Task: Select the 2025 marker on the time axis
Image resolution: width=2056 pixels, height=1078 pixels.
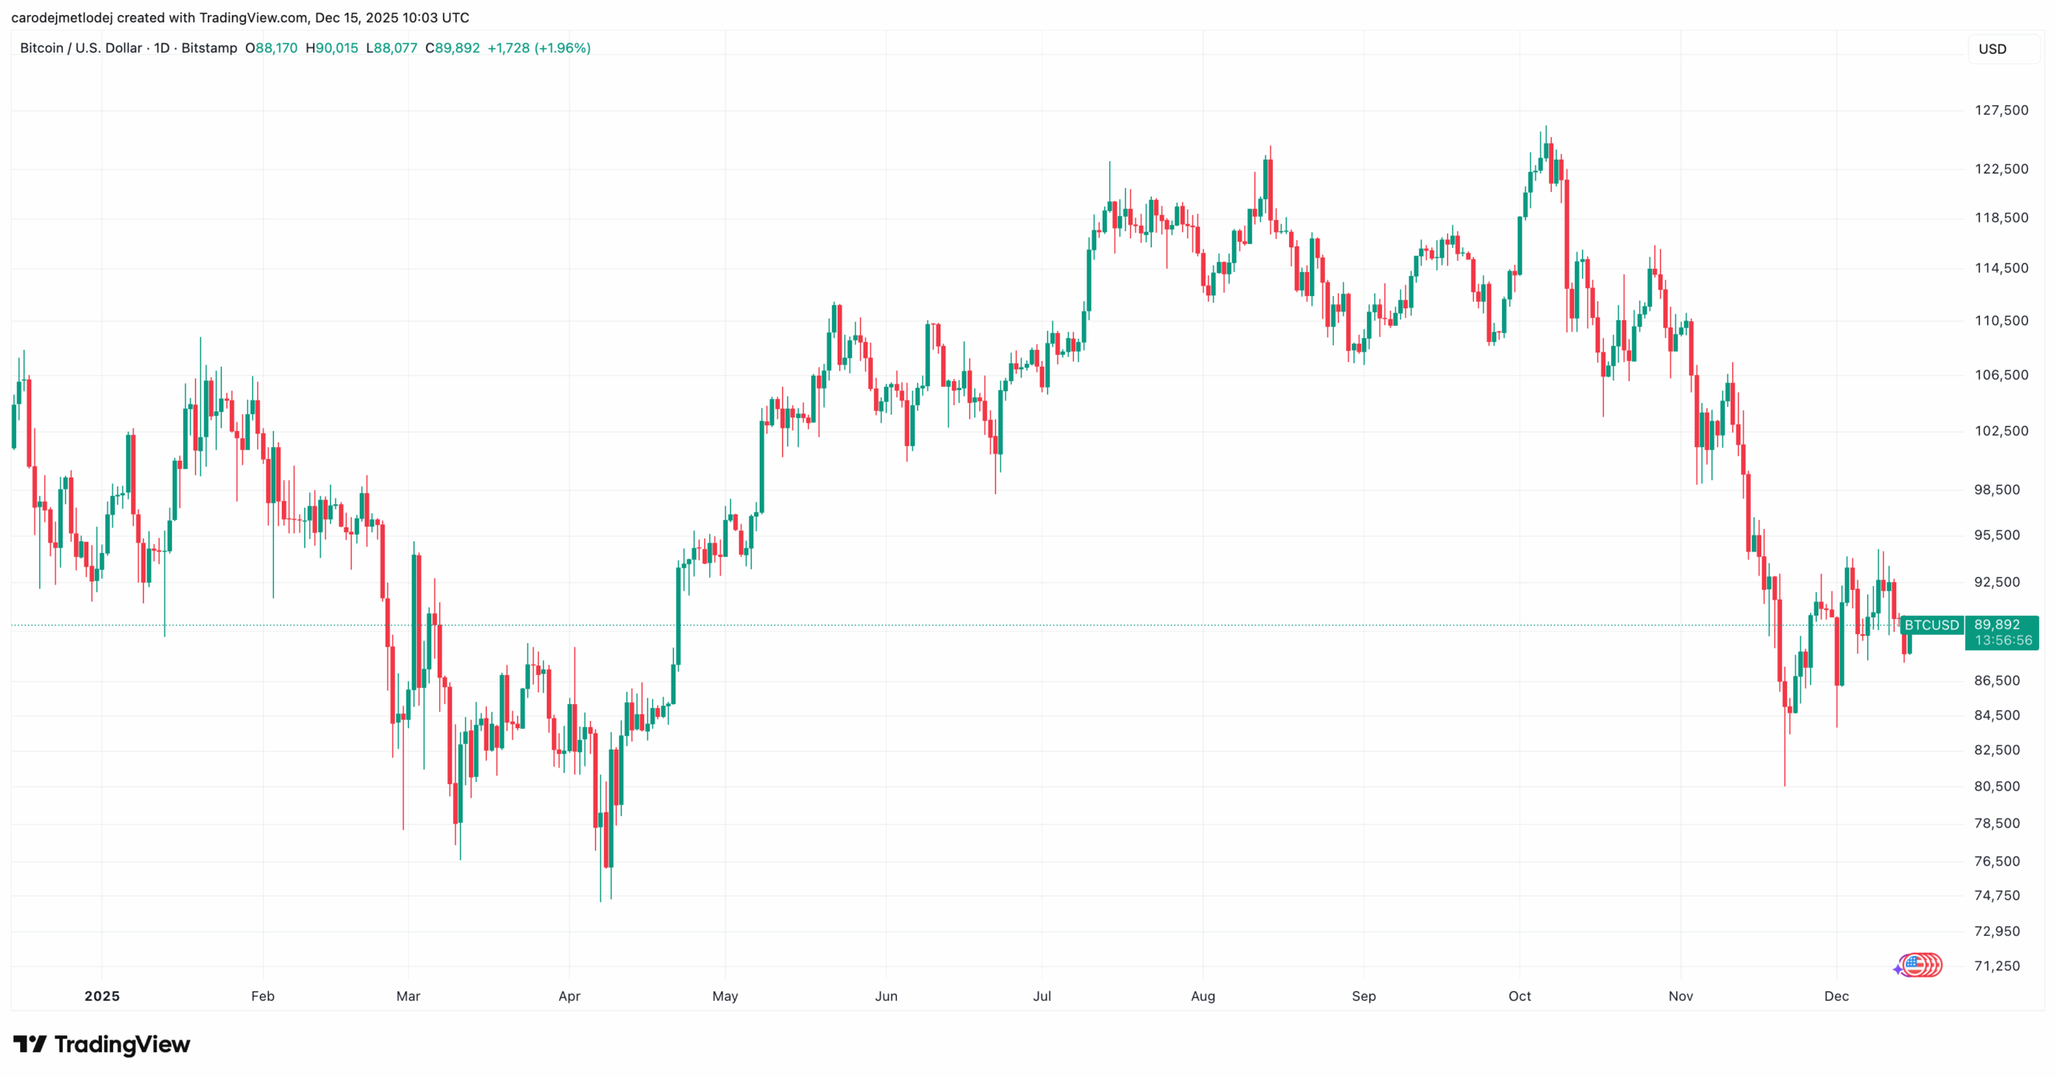Action: pyautogui.click(x=102, y=996)
